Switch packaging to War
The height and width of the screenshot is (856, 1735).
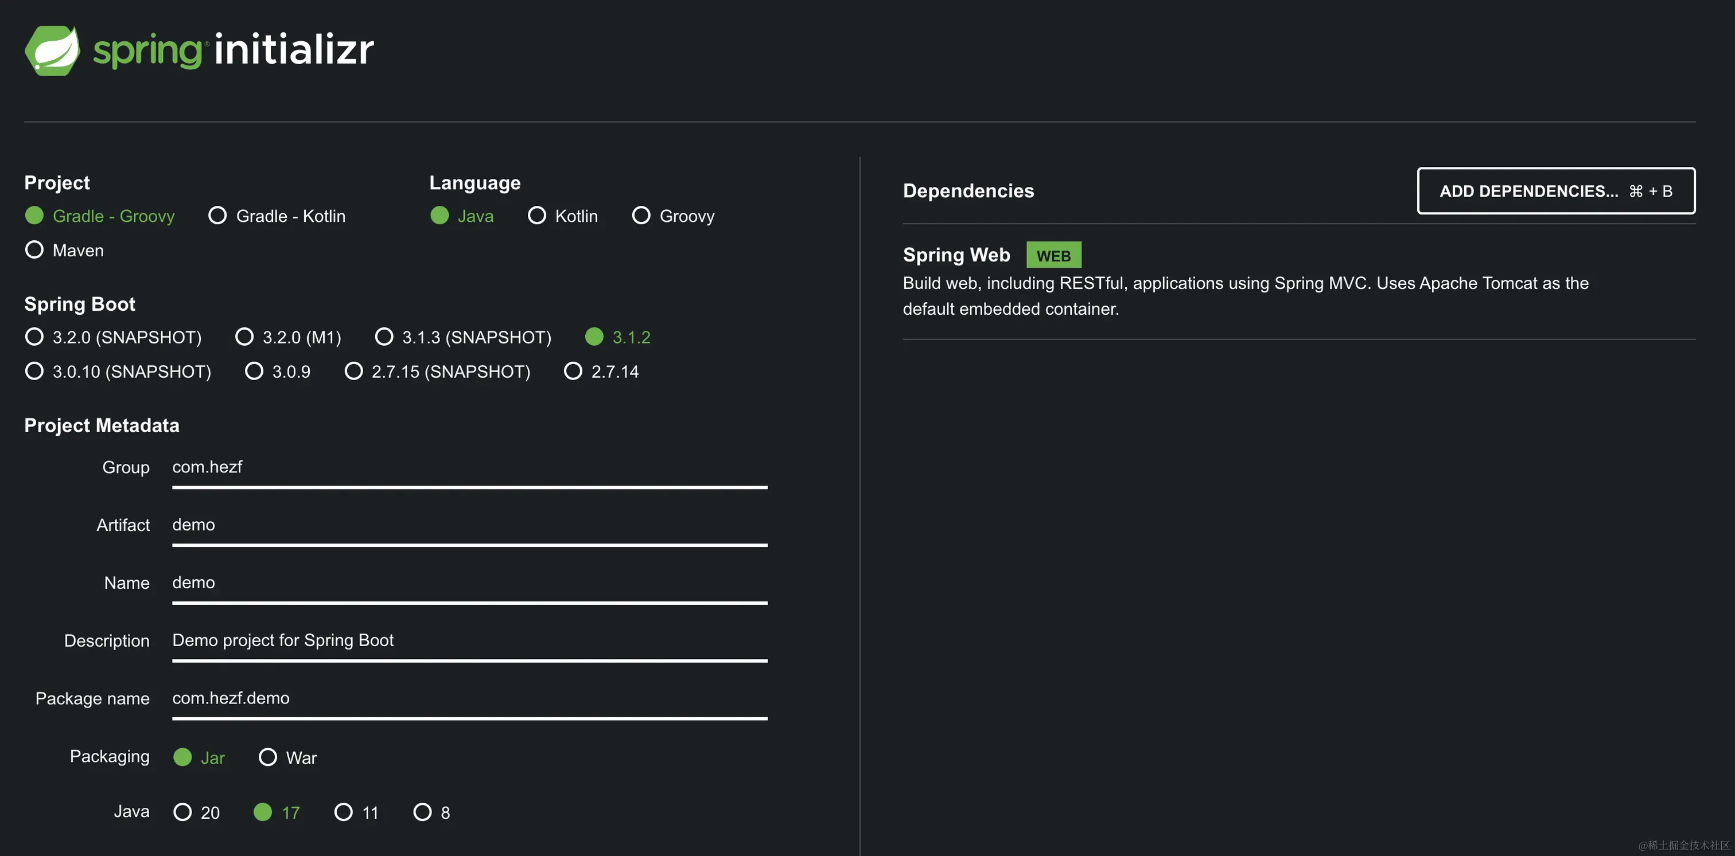[x=268, y=758]
